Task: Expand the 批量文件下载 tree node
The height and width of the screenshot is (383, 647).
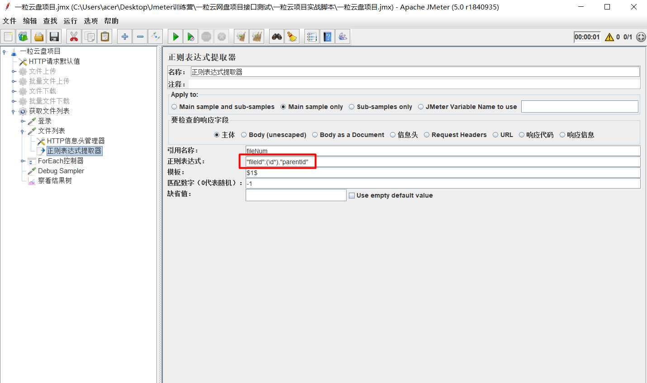Action: tap(14, 101)
